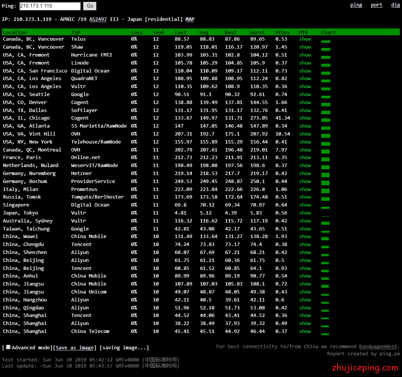The width and height of the screenshot is (402, 377).
Task: Click the 'China Unicom' ISP cell
Action: (x=89, y=292)
